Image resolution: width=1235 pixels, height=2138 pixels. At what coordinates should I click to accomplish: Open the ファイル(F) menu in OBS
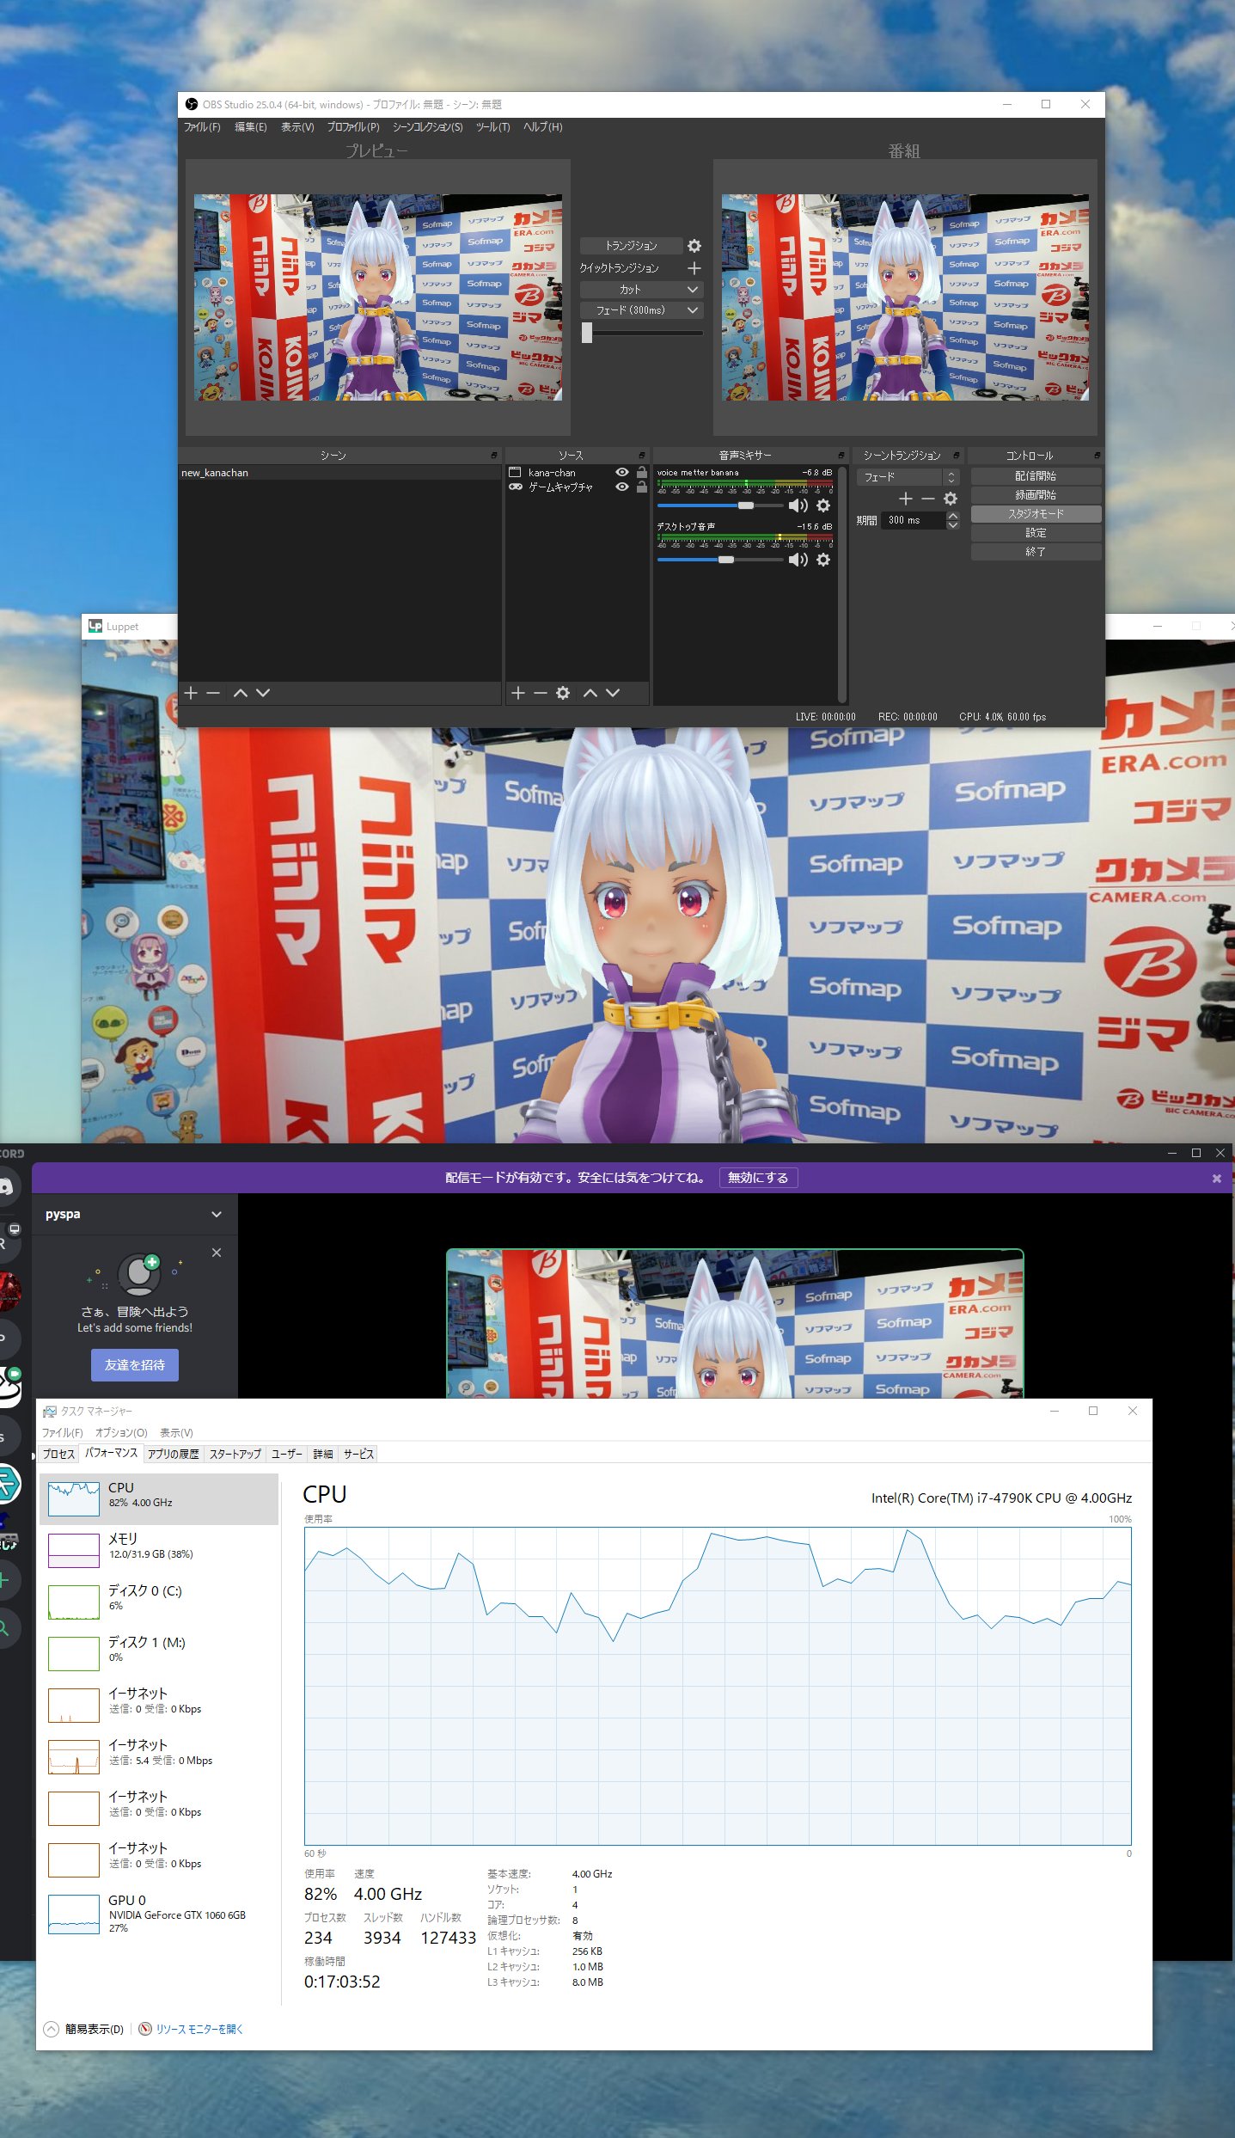coord(203,127)
